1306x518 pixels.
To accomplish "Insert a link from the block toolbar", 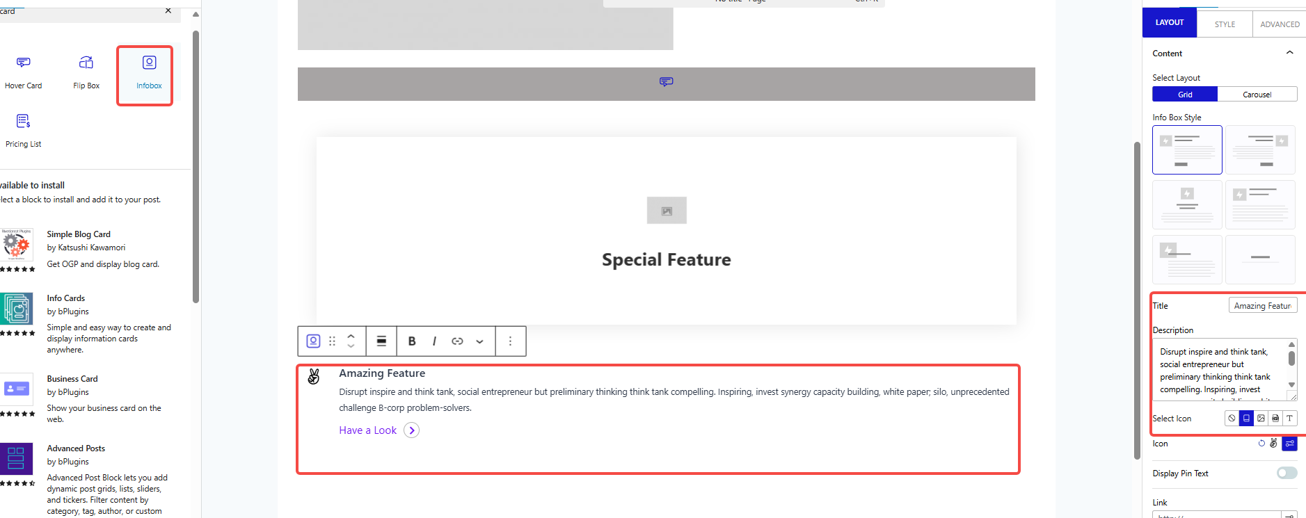I will 457,341.
